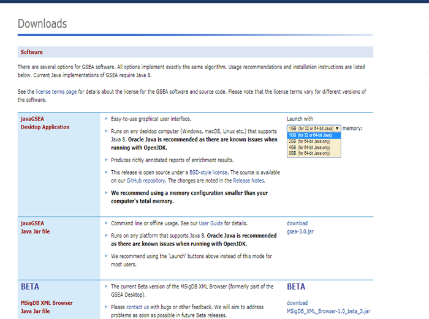The height and width of the screenshot is (319, 429).
Task: Choose 2GB (for 64-bit Java only) option
Action: (314, 141)
